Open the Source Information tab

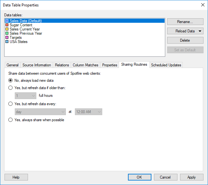coord(37,65)
